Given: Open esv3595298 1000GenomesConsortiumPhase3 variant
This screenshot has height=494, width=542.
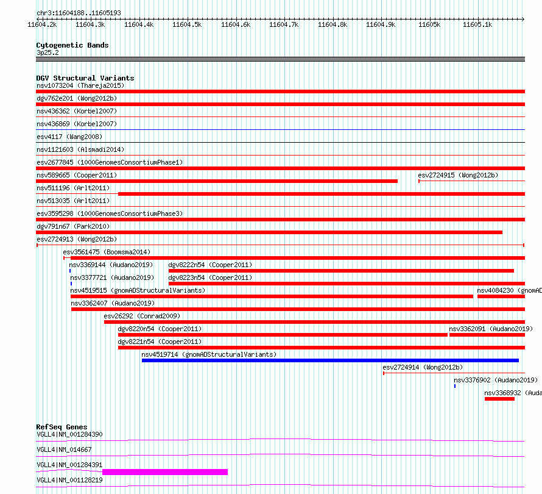Looking at the screenshot, I should point(110,213).
